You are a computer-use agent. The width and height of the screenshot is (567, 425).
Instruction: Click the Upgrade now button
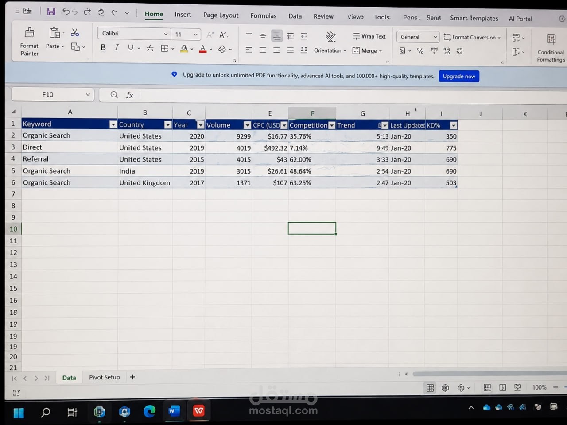pyautogui.click(x=459, y=76)
